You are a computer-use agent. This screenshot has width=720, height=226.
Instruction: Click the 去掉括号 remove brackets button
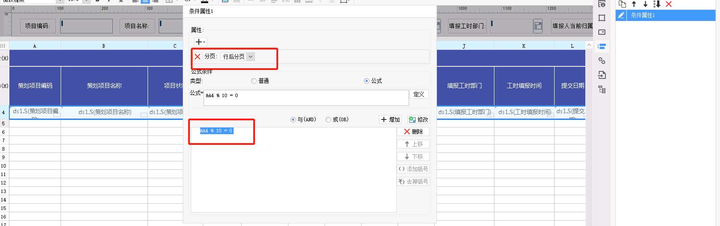coord(413,181)
